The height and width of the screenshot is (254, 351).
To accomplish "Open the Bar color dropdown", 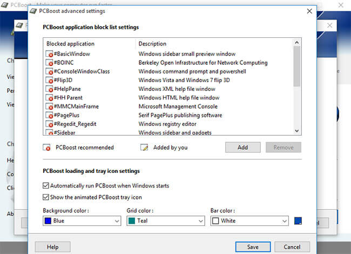I will coord(249,221).
